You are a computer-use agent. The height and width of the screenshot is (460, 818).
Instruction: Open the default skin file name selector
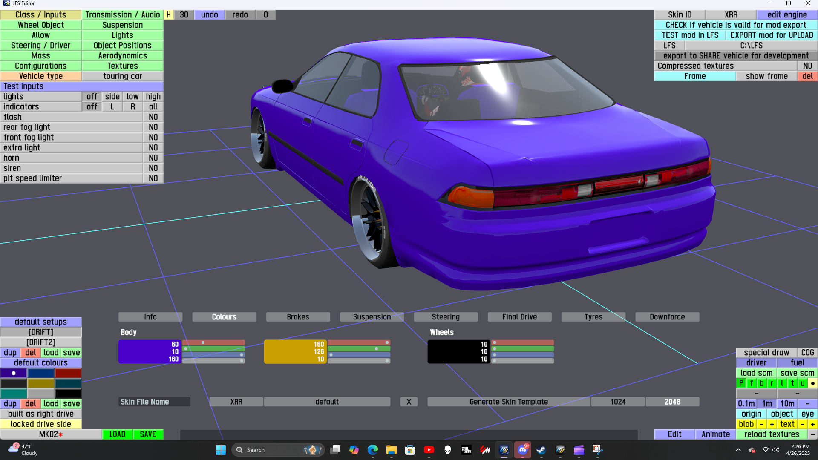click(x=327, y=402)
